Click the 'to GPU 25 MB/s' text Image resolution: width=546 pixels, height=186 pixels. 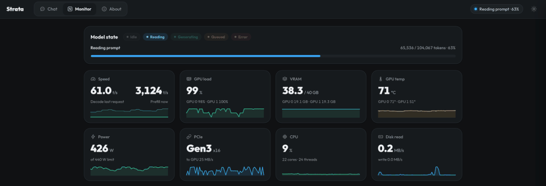[200, 160]
